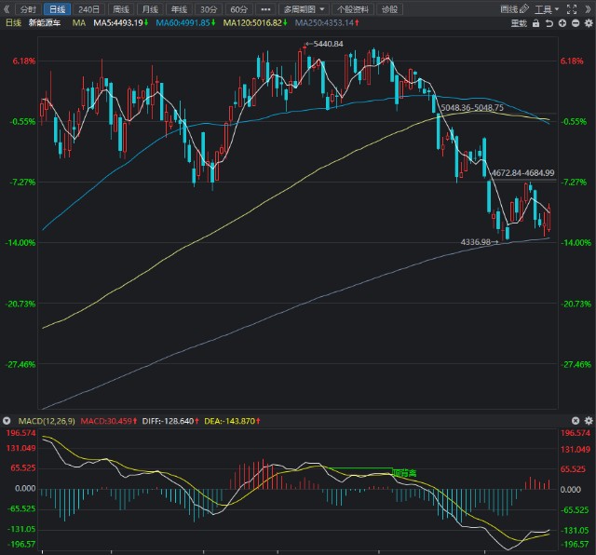The height and width of the screenshot is (555, 596).
Task: Switch to the 分时 tab
Action: coord(29,8)
